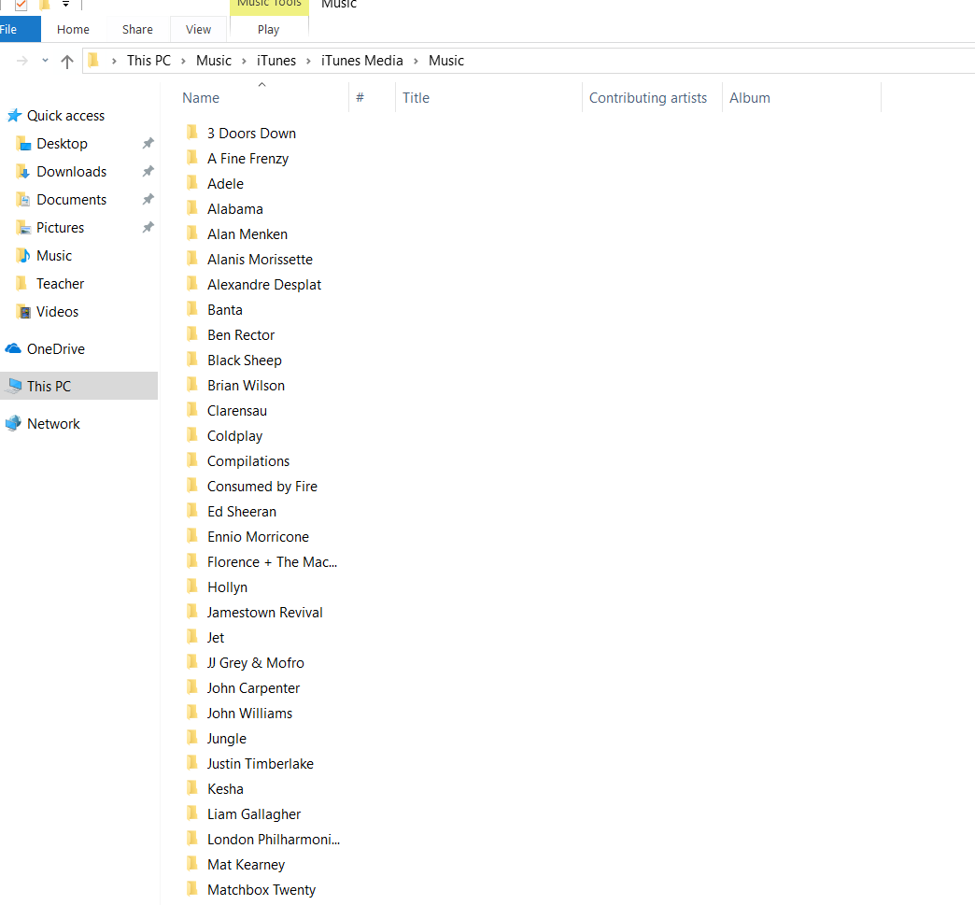
Task: Click the pin icon beside Pictures
Action: [148, 228]
